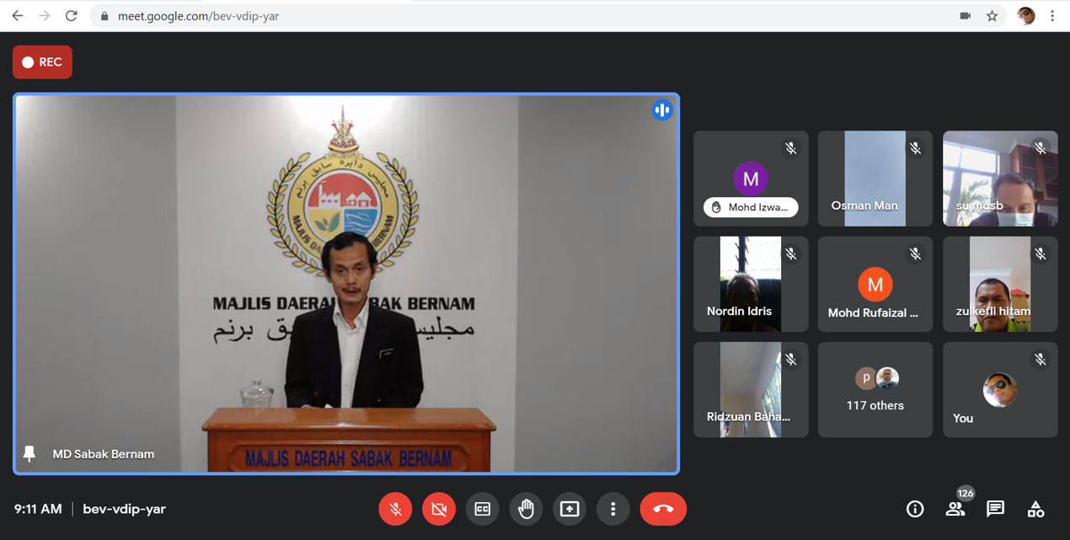Click the orange M avatar of Mohd Rufaizal
1070x540 pixels.
[875, 285]
